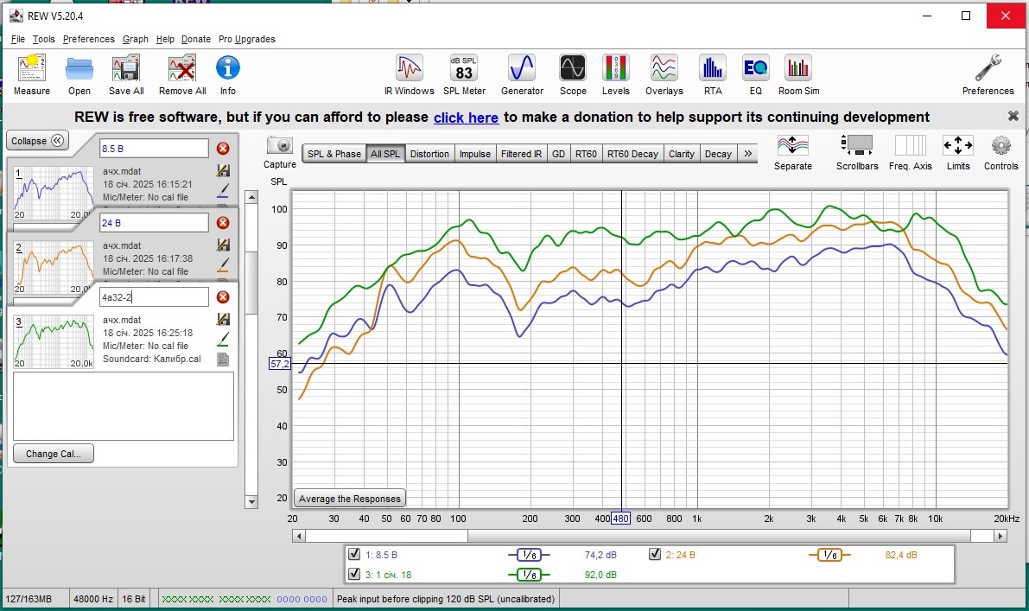
Task: Delete measurement 24 B with red X
Action: [223, 222]
